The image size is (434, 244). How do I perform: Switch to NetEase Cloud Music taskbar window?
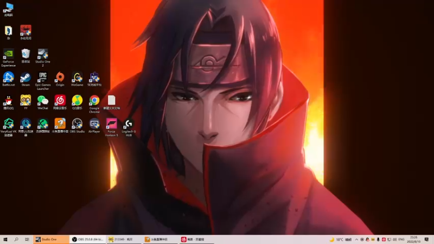click(197, 239)
